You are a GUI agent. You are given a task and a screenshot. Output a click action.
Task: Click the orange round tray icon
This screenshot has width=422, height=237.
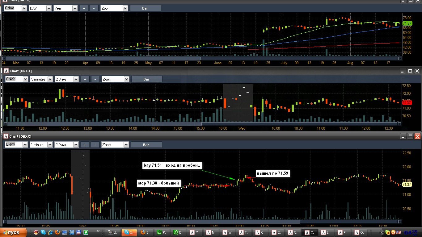(x=393, y=232)
